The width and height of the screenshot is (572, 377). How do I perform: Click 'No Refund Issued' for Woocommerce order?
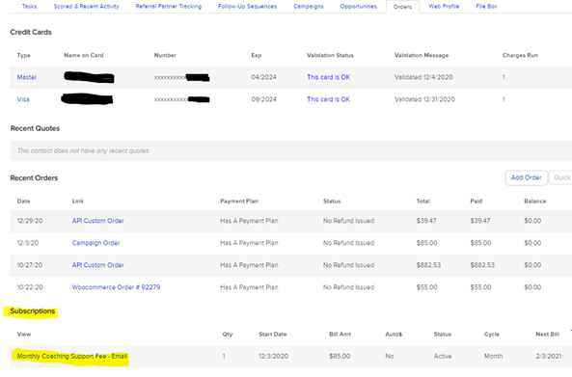348,287
